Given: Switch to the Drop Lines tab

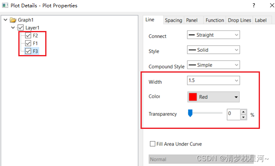Looking at the screenshot, I should click(239, 20).
